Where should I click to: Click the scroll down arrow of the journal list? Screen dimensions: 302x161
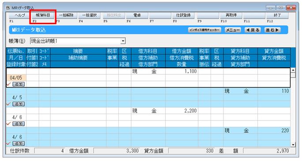tap(293, 145)
